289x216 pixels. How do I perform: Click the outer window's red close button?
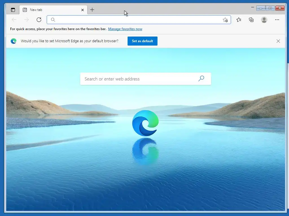tap(280, 8)
